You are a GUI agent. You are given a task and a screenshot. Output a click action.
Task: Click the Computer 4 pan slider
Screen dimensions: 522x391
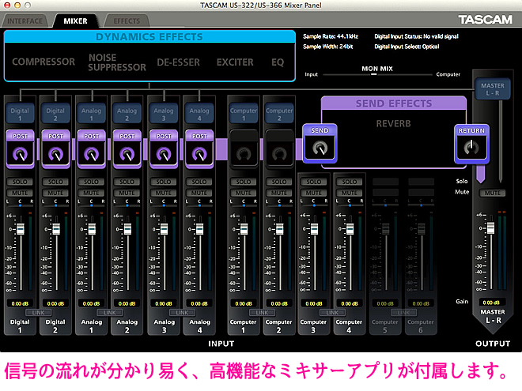(x=350, y=205)
